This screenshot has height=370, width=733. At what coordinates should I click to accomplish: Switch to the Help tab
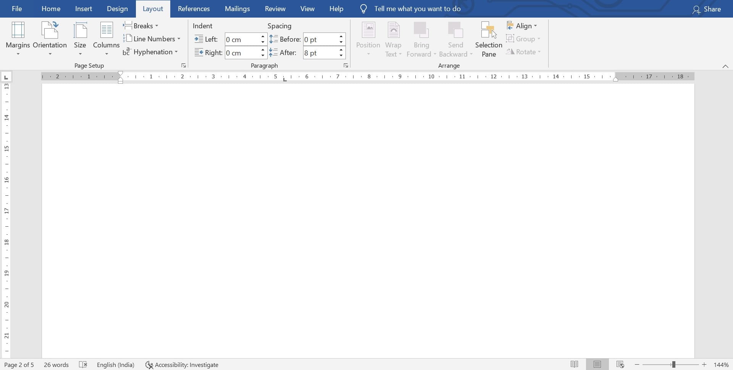(336, 9)
